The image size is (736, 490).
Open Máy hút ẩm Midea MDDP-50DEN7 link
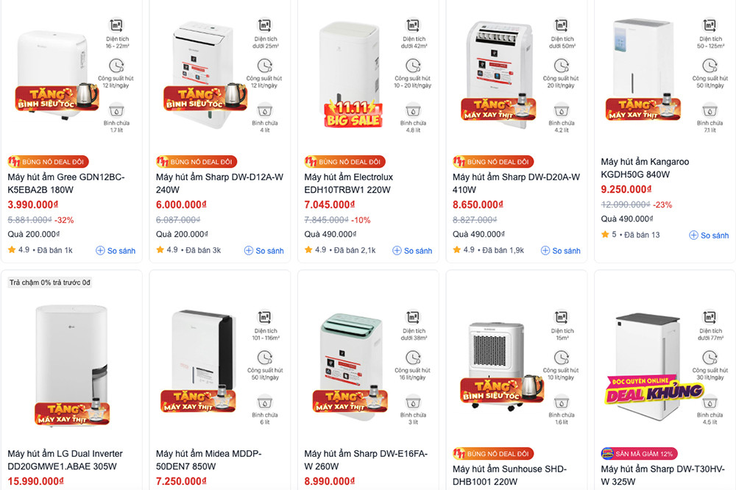point(208,460)
